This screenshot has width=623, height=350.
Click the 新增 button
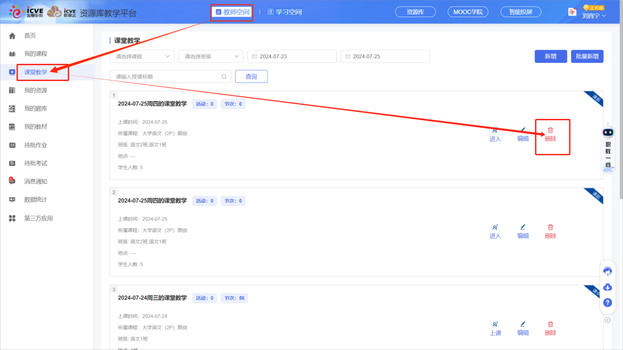click(x=551, y=56)
